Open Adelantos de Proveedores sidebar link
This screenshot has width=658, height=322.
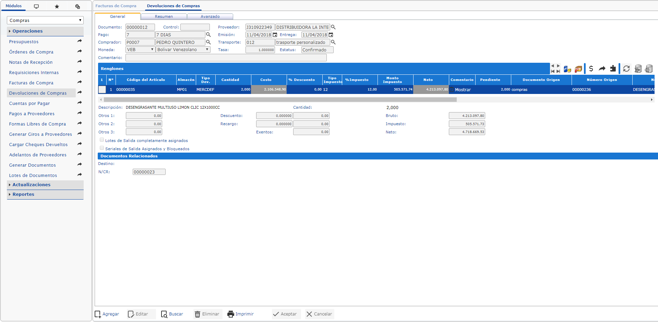point(38,155)
